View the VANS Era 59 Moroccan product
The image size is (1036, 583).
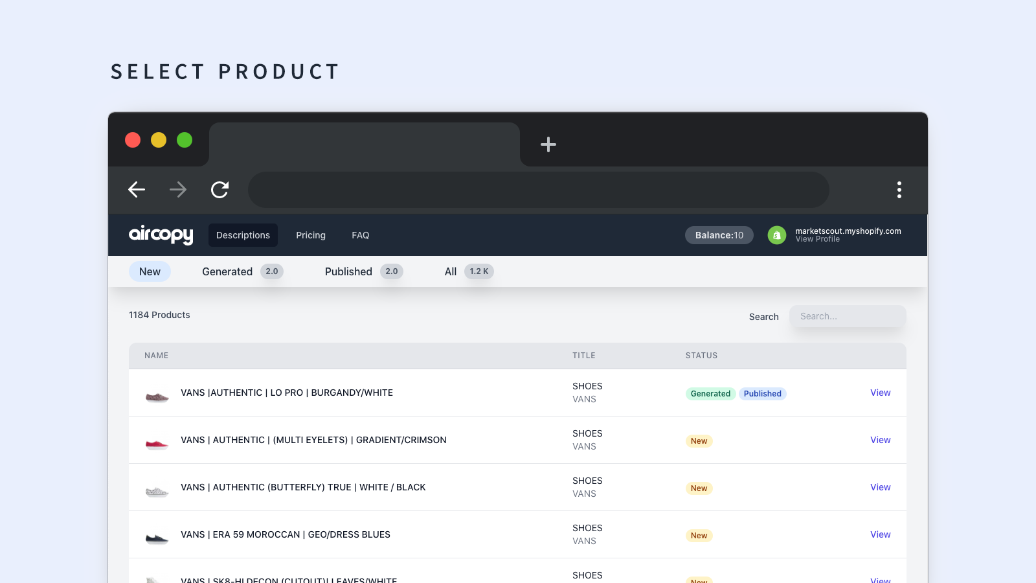coord(880,534)
